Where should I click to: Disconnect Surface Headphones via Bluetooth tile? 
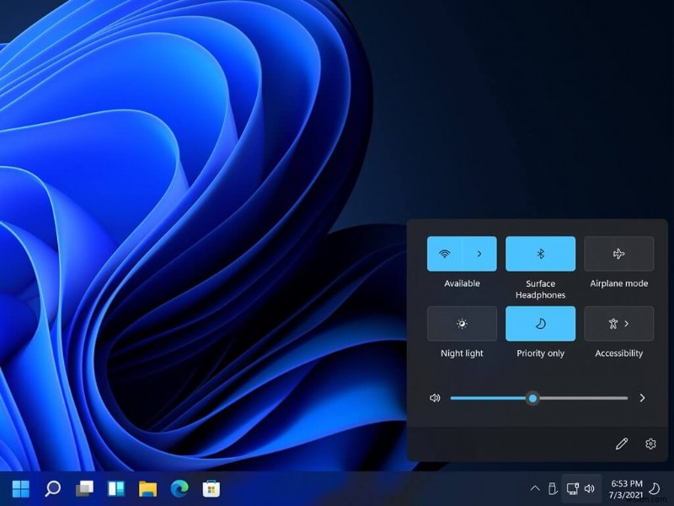click(x=540, y=253)
